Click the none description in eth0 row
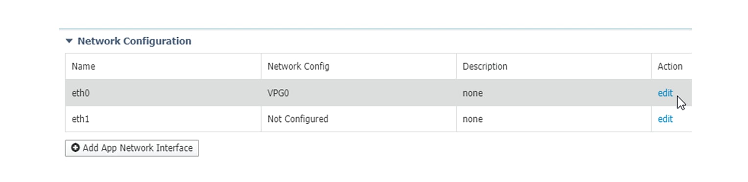The image size is (748, 182). [x=472, y=93]
